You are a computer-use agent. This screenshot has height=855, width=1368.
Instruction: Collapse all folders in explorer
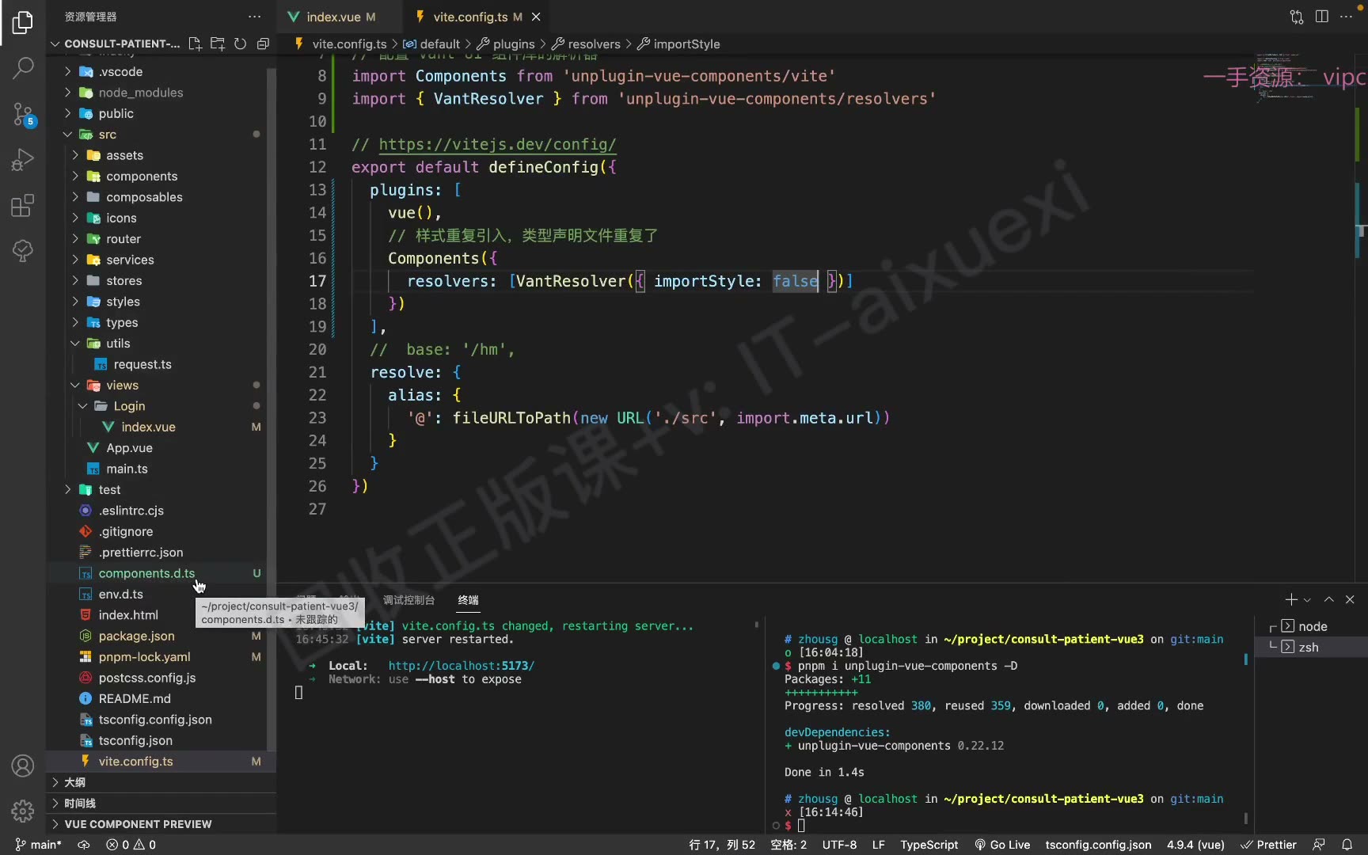click(x=263, y=44)
